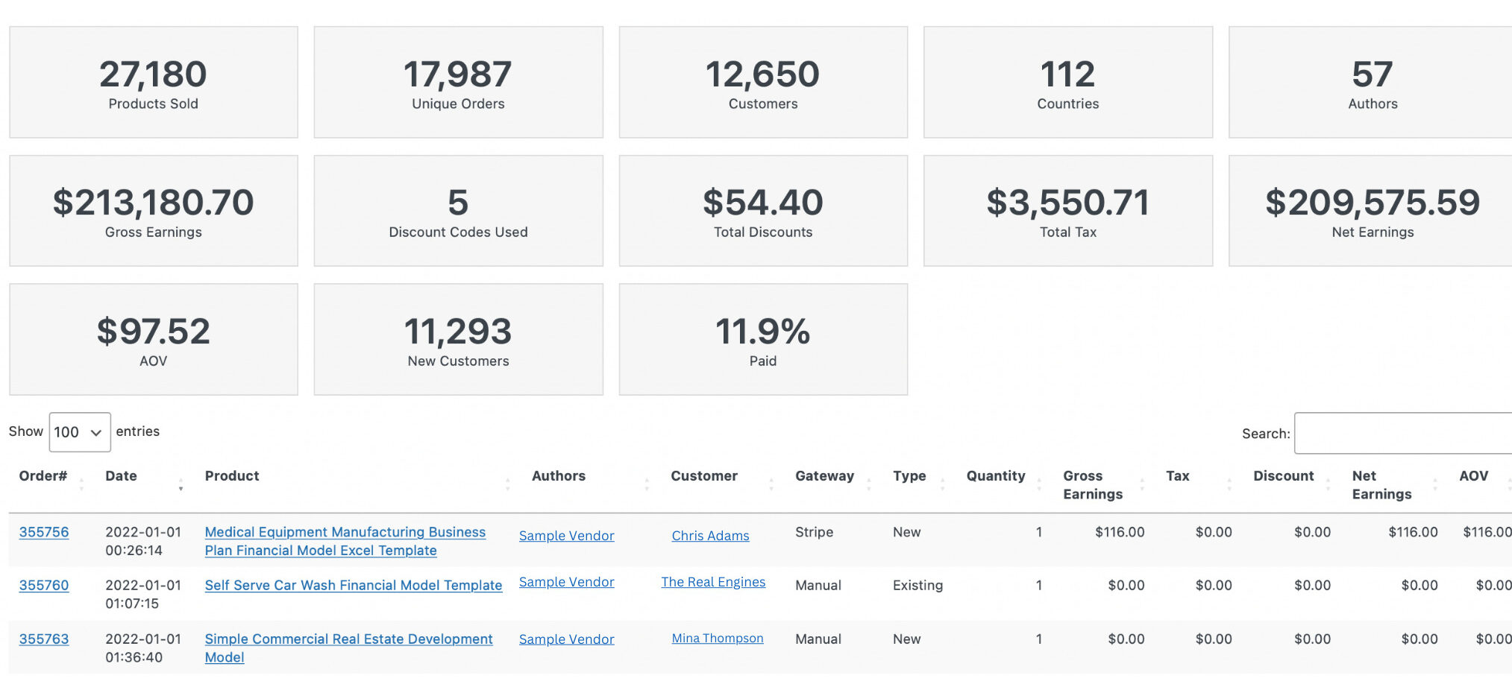Click the $116.00 Gross Earnings cell
The height and width of the screenshot is (690, 1512).
point(1120,532)
